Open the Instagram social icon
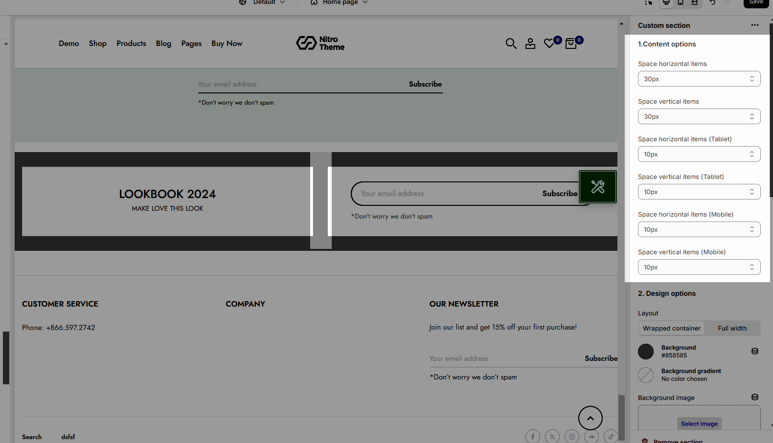773x443 pixels. click(x=572, y=437)
